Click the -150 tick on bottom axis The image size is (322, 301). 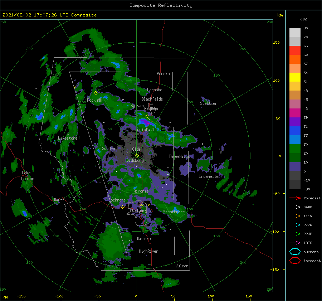21,296
